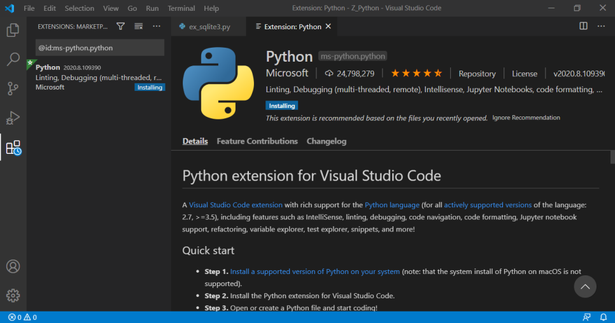Open the Edit menu
The height and width of the screenshot is (323, 615).
coord(50,8)
